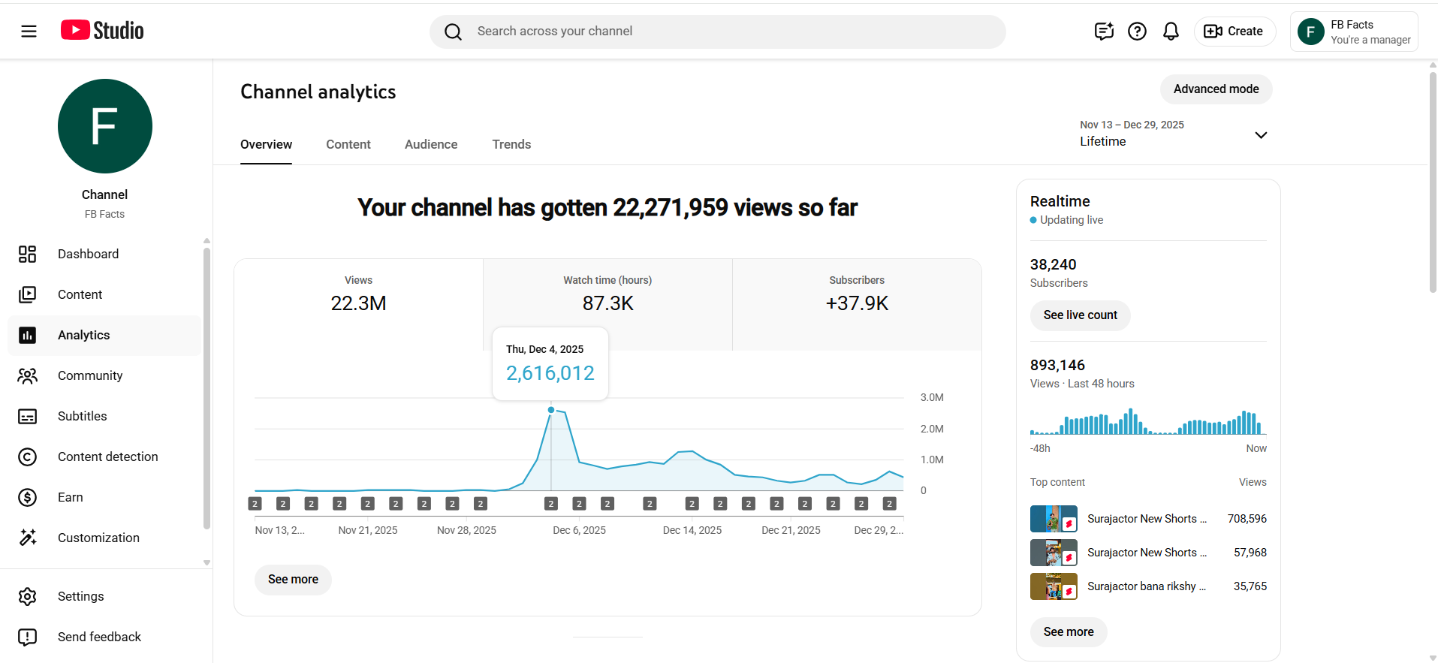Open the help question mark icon

point(1137,31)
